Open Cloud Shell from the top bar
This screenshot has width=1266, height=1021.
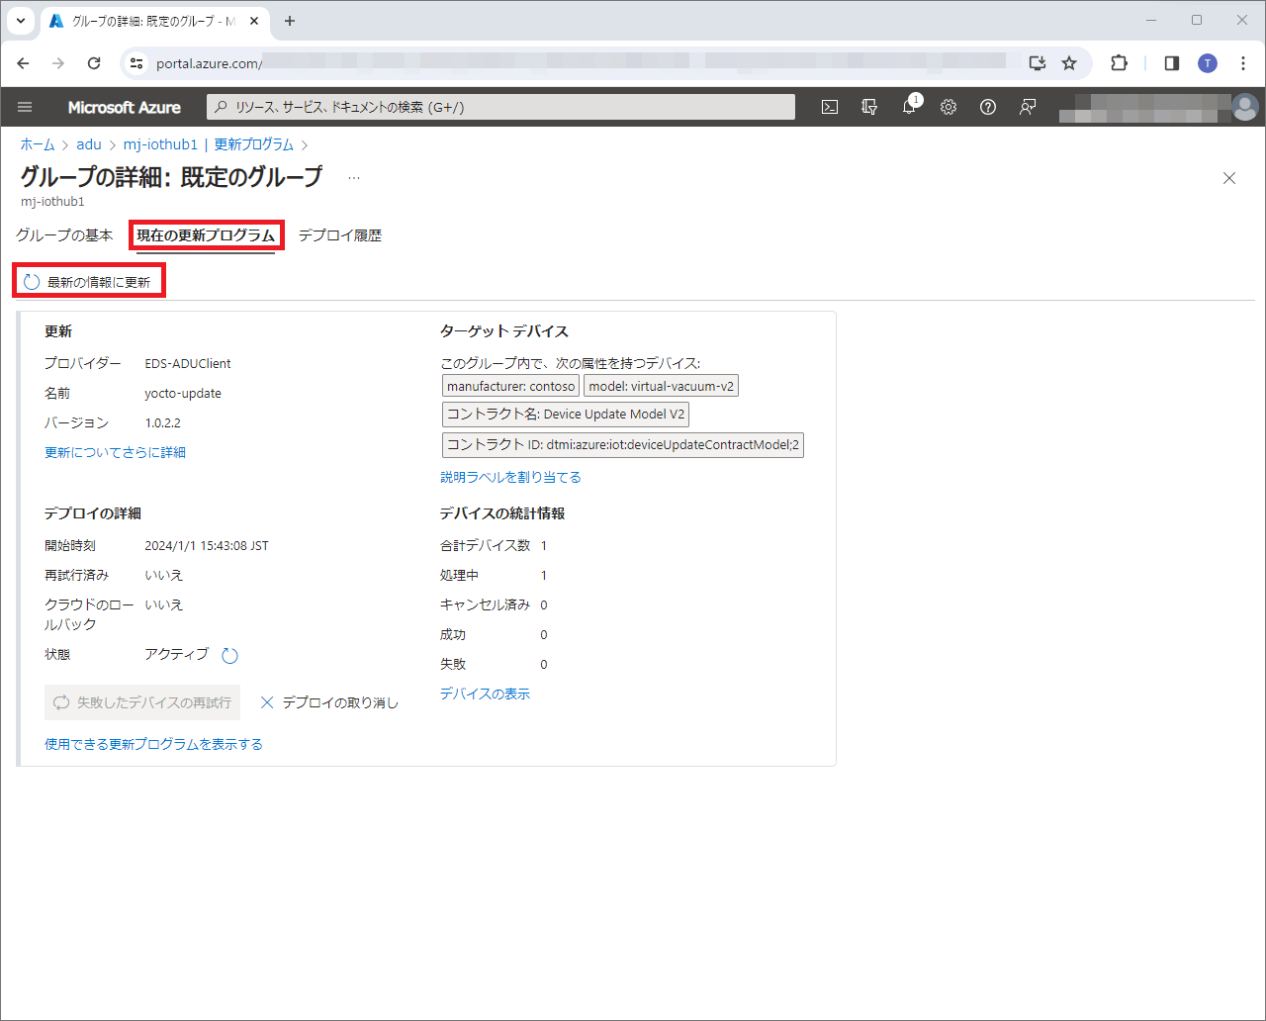click(x=830, y=107)
